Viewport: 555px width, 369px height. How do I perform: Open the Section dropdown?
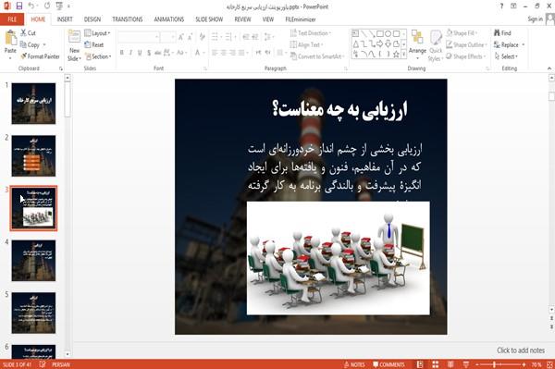pyautogui.click(x=98, y=56)
